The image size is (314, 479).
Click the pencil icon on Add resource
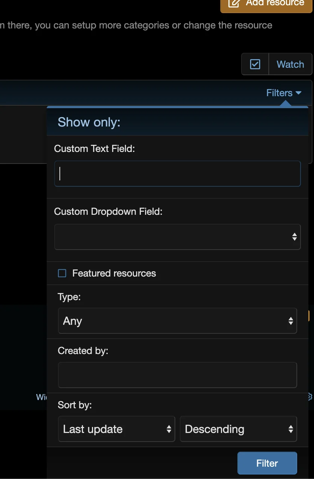tap(234, 3)
